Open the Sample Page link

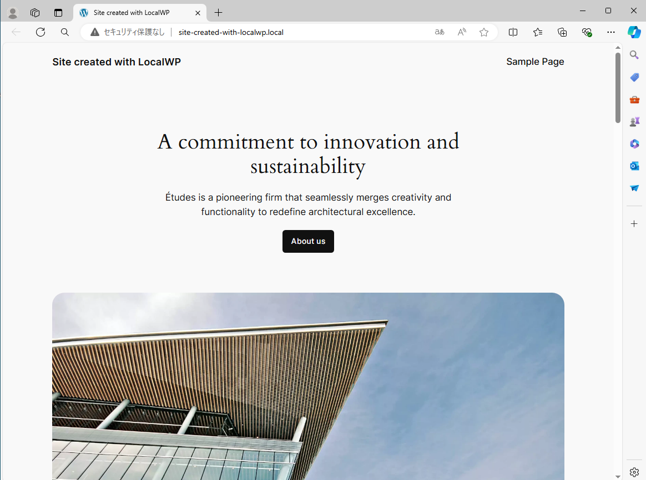(535, 62)
